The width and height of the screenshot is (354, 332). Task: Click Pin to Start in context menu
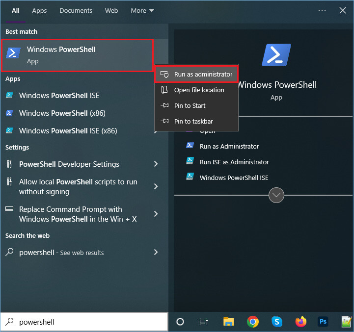point(196,105)
